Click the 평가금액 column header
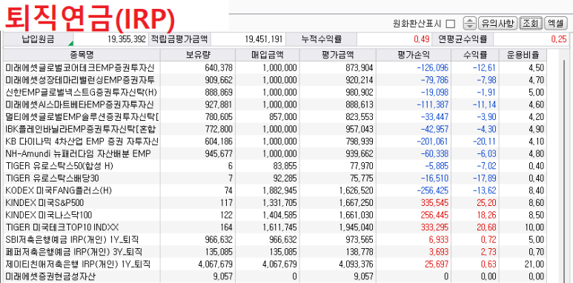This screenshot has width=573, height=283. [x=337, y=55]
